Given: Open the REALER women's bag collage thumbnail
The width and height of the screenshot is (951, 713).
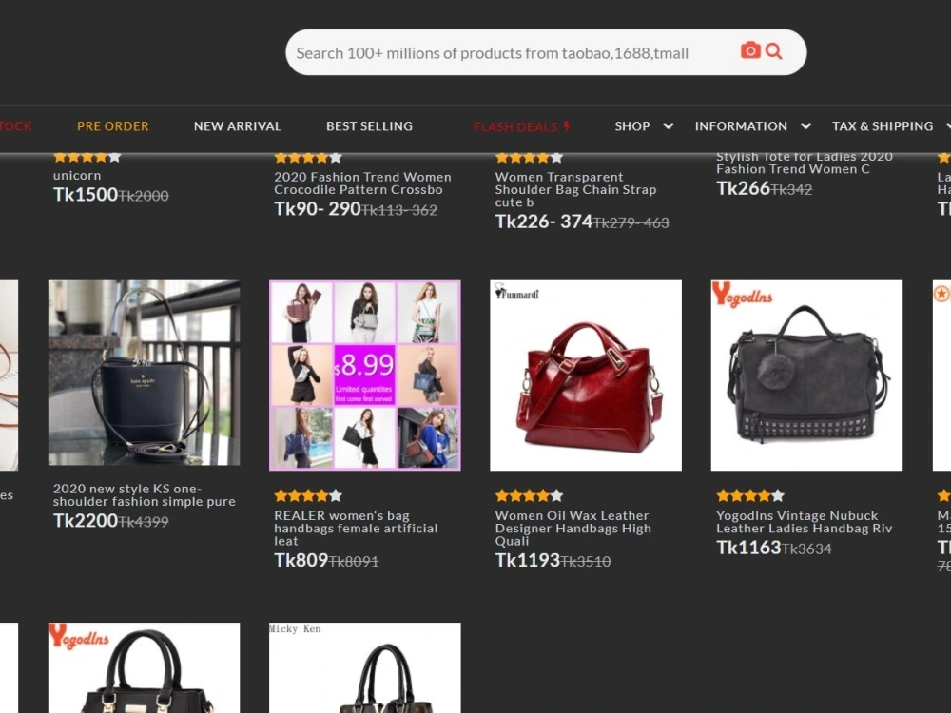Looking at the screenshot, I should click(365, 376).
